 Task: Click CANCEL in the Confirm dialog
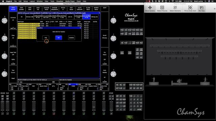[72, 38]
